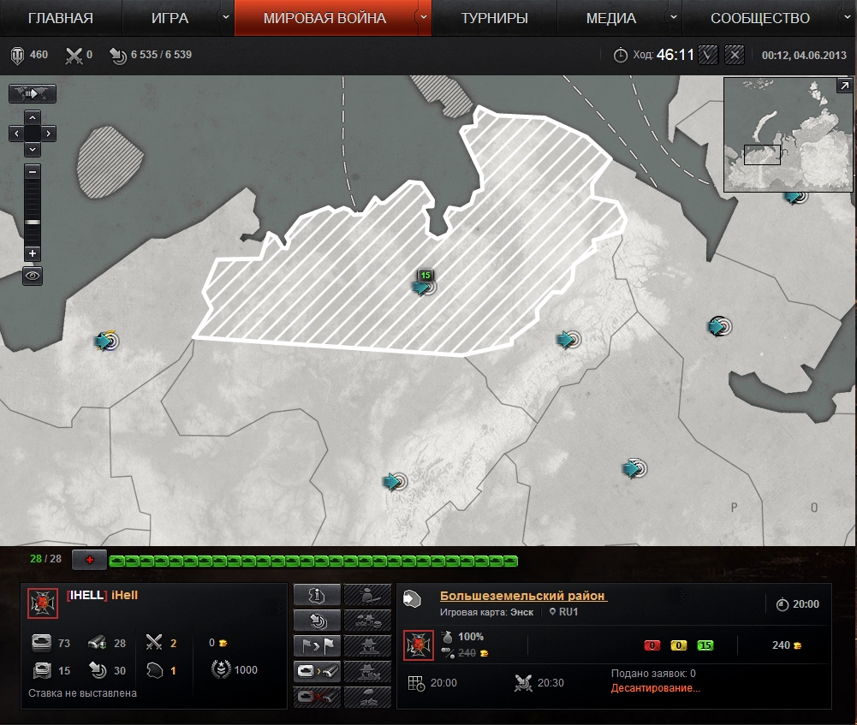Open the iHell clan emblem in the clan panel
The image size is (857, 725).
(43, 603)
